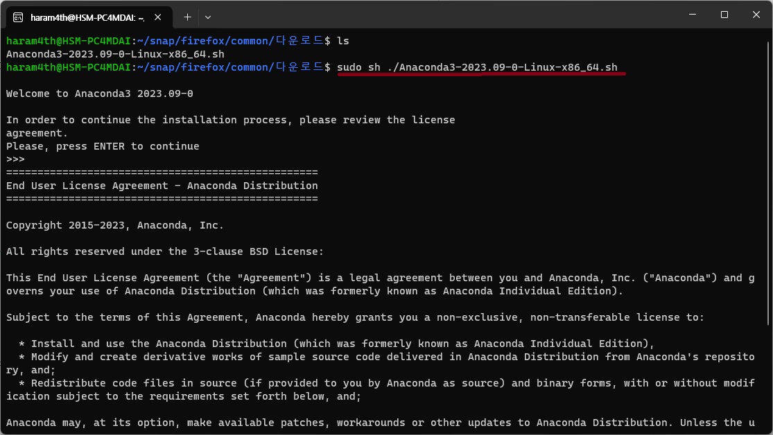Click 'Subject to the terms of this Agreement' line
The height and width of the screenshot is (435, 773).
355,317
